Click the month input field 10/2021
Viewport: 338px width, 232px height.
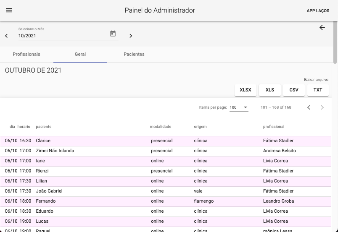(x=63, y=36)
